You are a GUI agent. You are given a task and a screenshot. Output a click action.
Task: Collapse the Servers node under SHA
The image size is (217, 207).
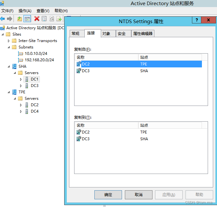(15, 73)
